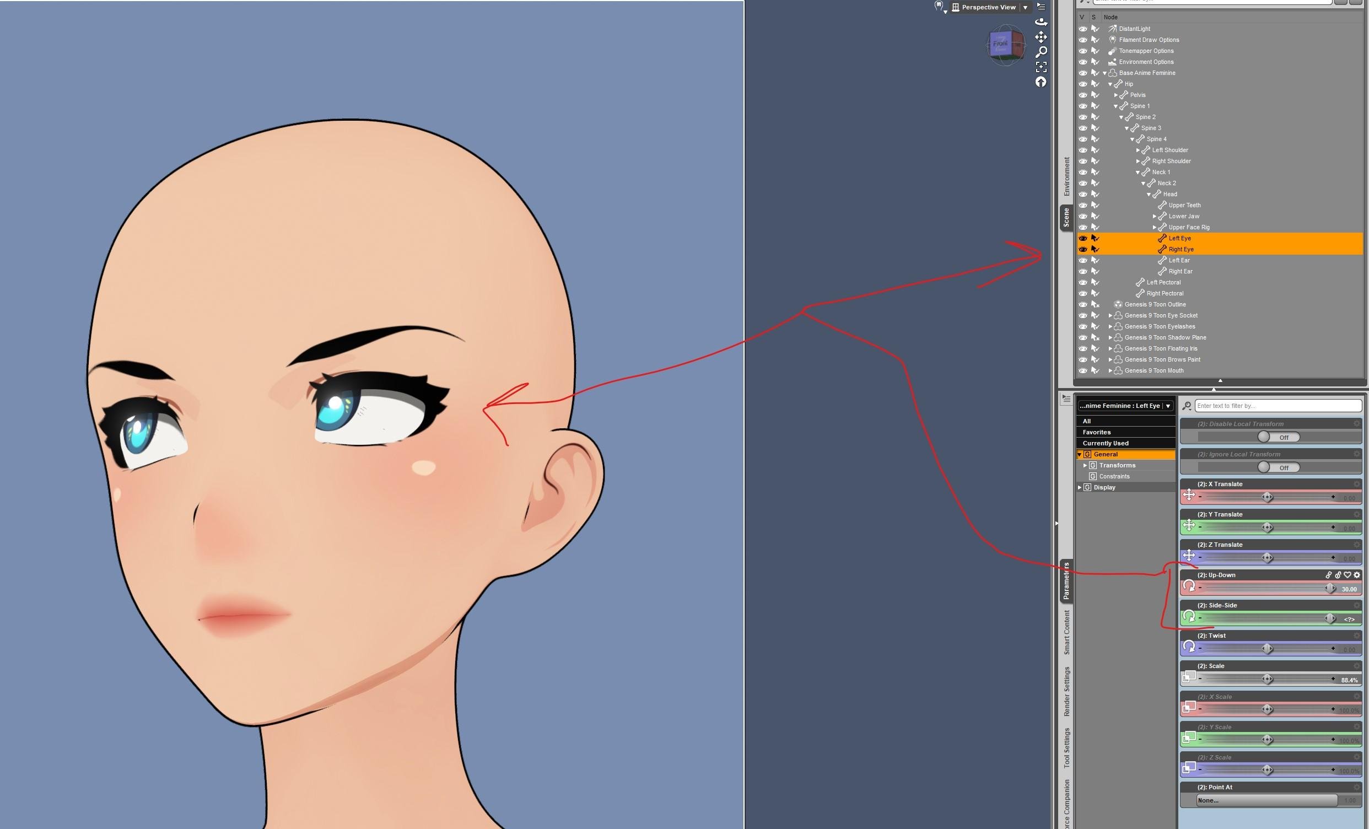The width and height of the screenshot is (1369, 829).
Task: Click the Twist slider handle
Action: pyautogui.click(x=1268, y=648)
